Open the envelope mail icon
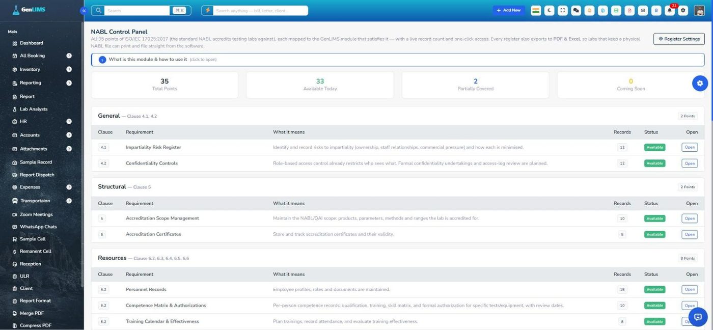713x330 pixels. (x=643, y=10)
